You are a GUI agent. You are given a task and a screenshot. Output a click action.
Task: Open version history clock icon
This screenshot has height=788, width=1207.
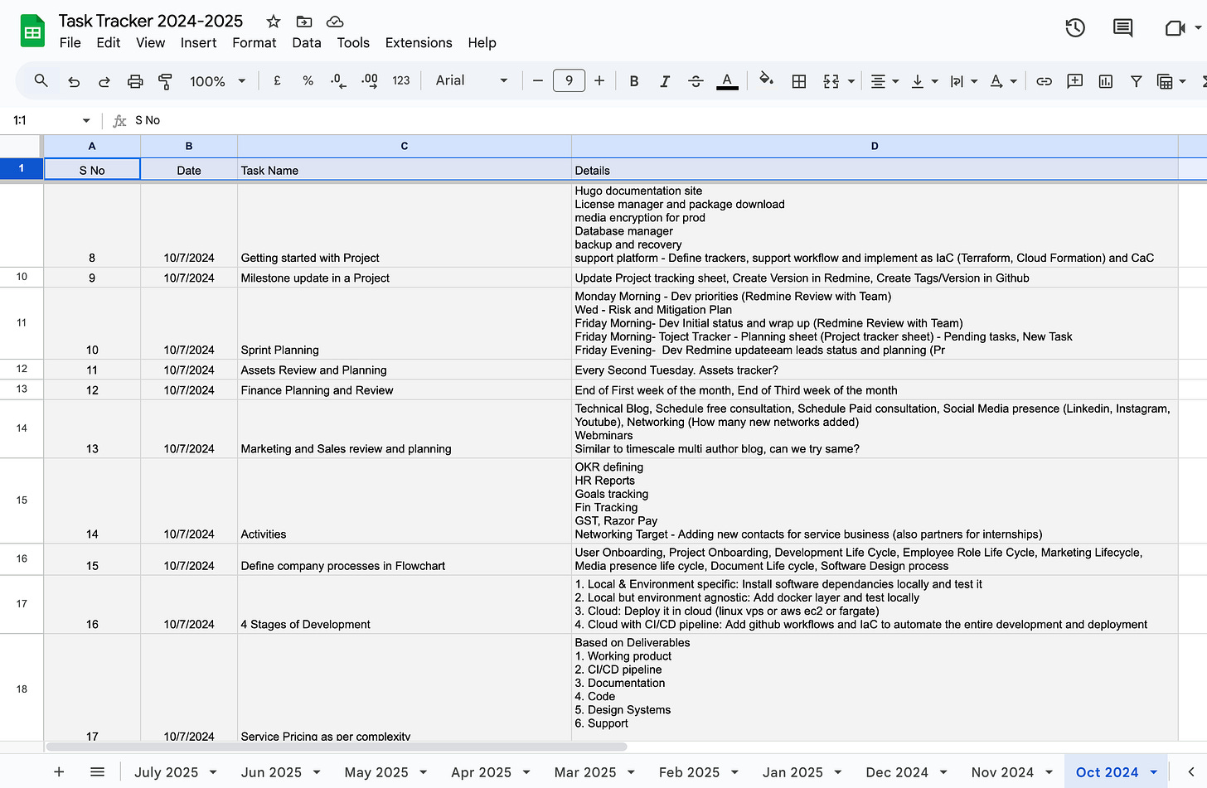click(1075, 28)
